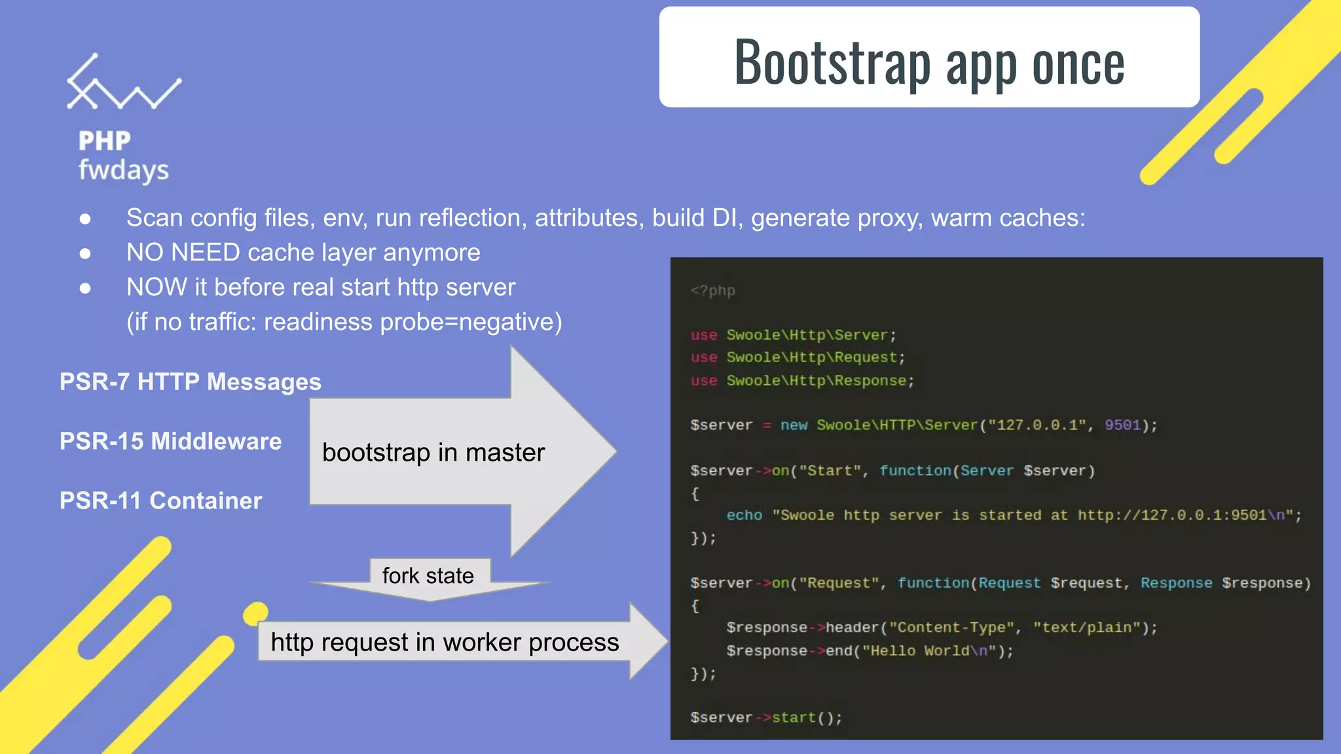
Task: Click the '$server->on("Request"' code line
Action: coord(1001,583)
